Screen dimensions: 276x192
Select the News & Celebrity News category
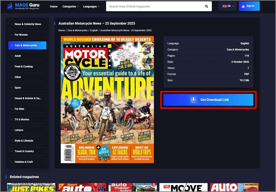point(27,24)
